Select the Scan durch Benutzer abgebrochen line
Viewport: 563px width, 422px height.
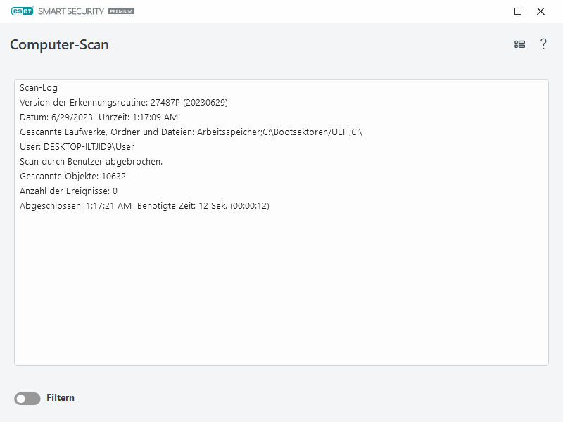point(91,162)
